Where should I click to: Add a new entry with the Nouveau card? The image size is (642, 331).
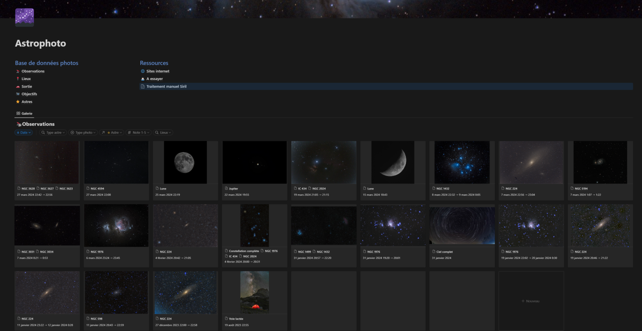(x=531, y=301)
